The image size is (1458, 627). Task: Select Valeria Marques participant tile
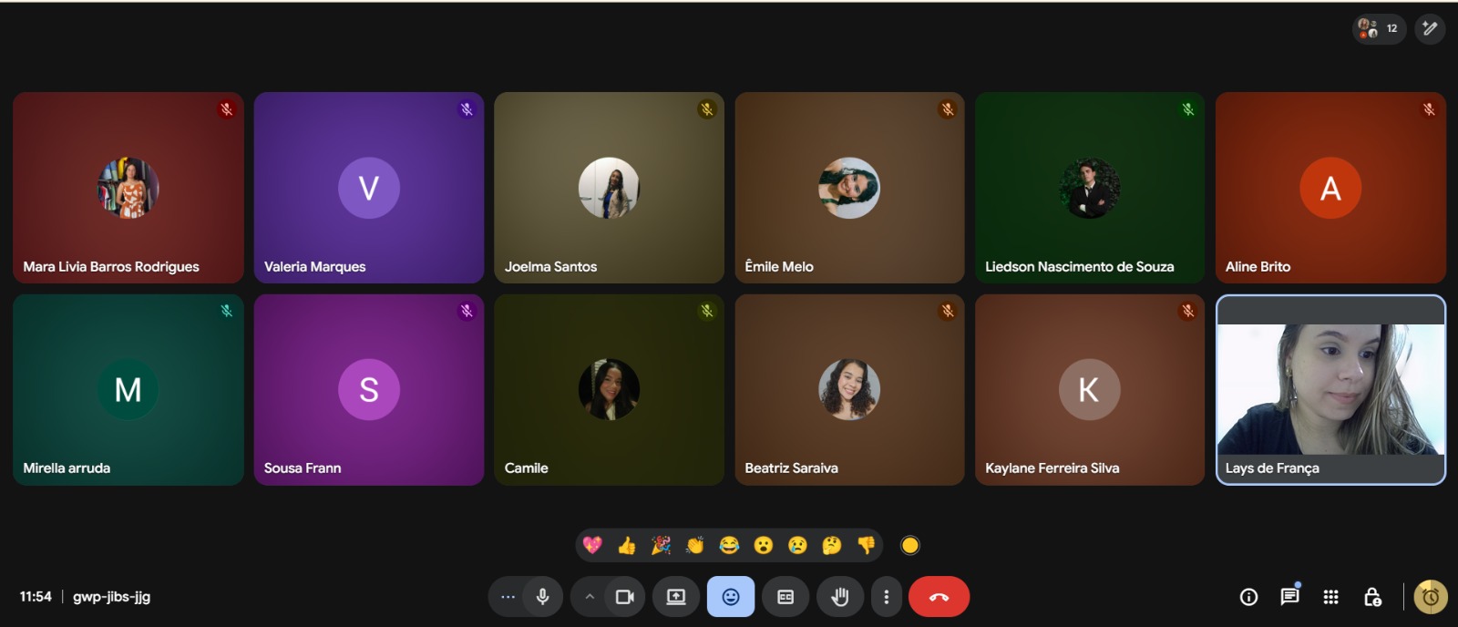pos(369,188)
